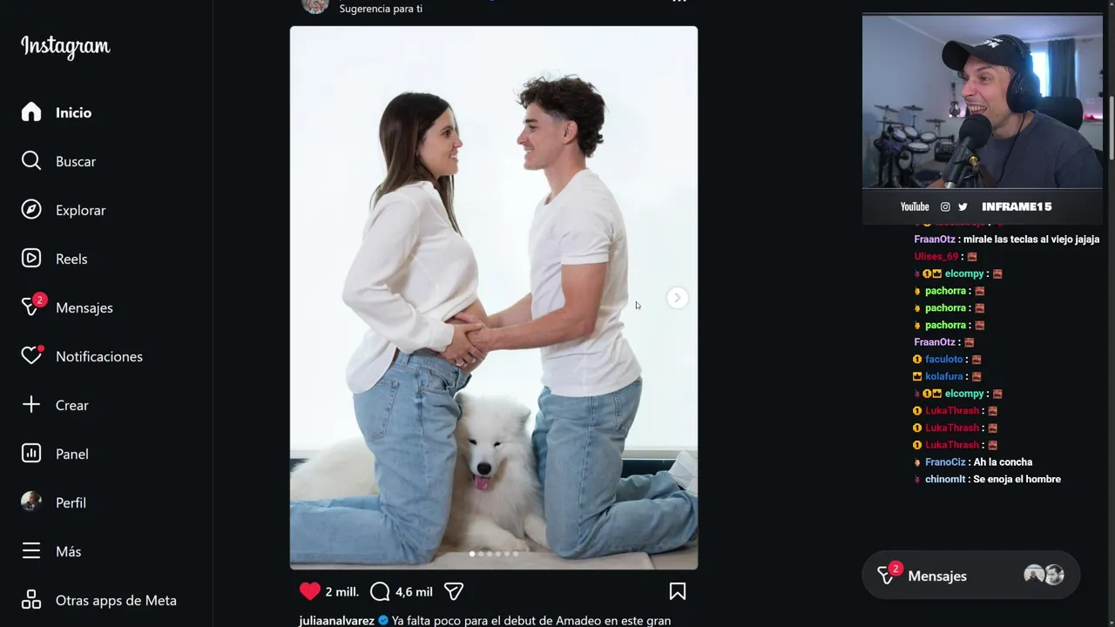Open the three-dots post options menu
This screenshot has width=1115, height=627.
coord(679,2)
